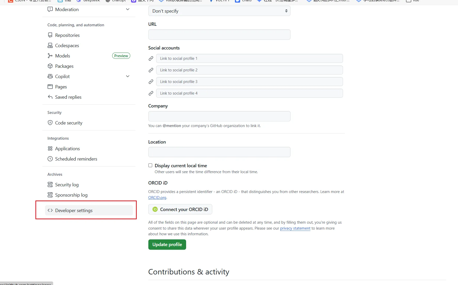The height and width of the screenshot is (285, 458).
Task: Open the Security log page
Action: [x=67, y=185]
